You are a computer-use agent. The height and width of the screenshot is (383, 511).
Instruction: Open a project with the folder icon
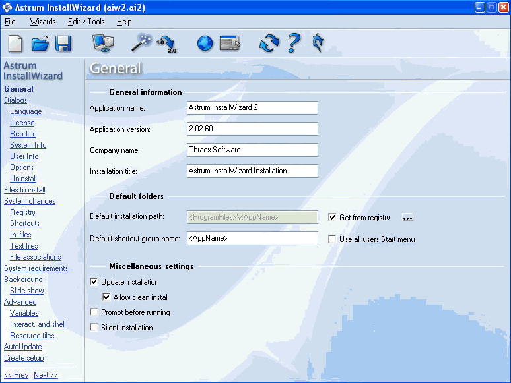(40, 44)
